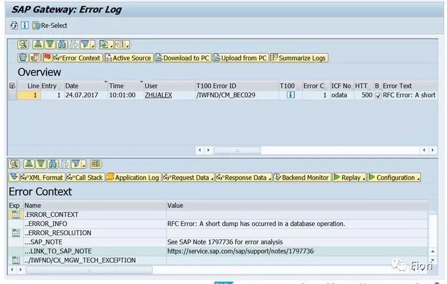
Task: Open the Overview filter dropdown arrow
Action: (x=93, y=45)
